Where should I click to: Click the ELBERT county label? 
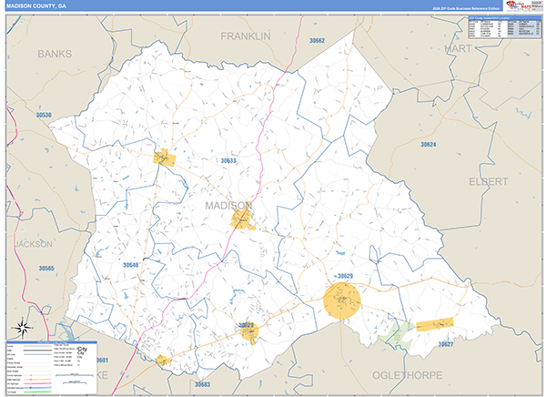pyautogui.click(x=488, y=181)
